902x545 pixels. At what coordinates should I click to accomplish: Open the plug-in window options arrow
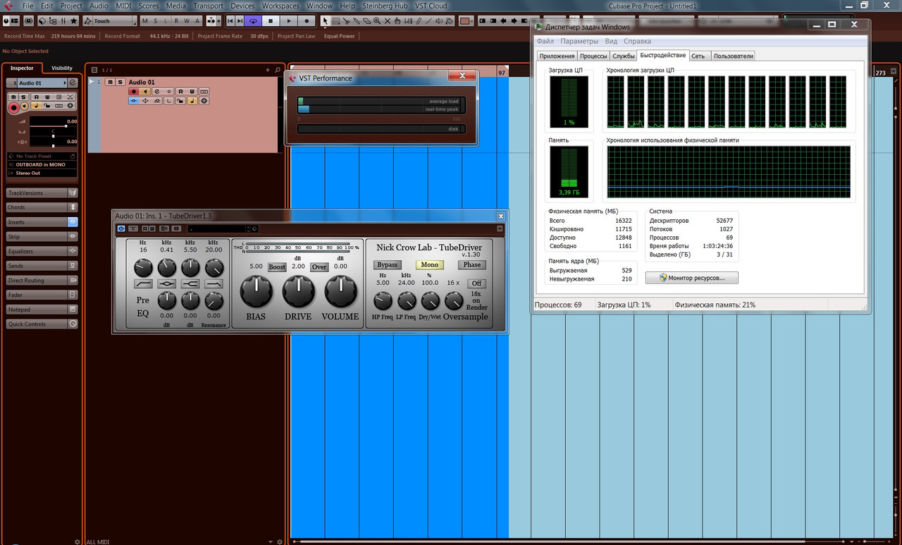pos(500,228)
